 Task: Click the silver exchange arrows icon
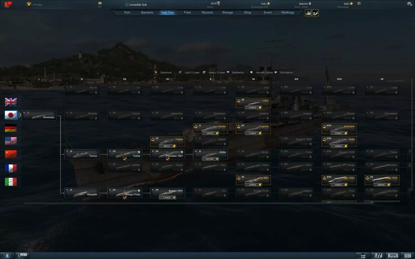point(359,4)
